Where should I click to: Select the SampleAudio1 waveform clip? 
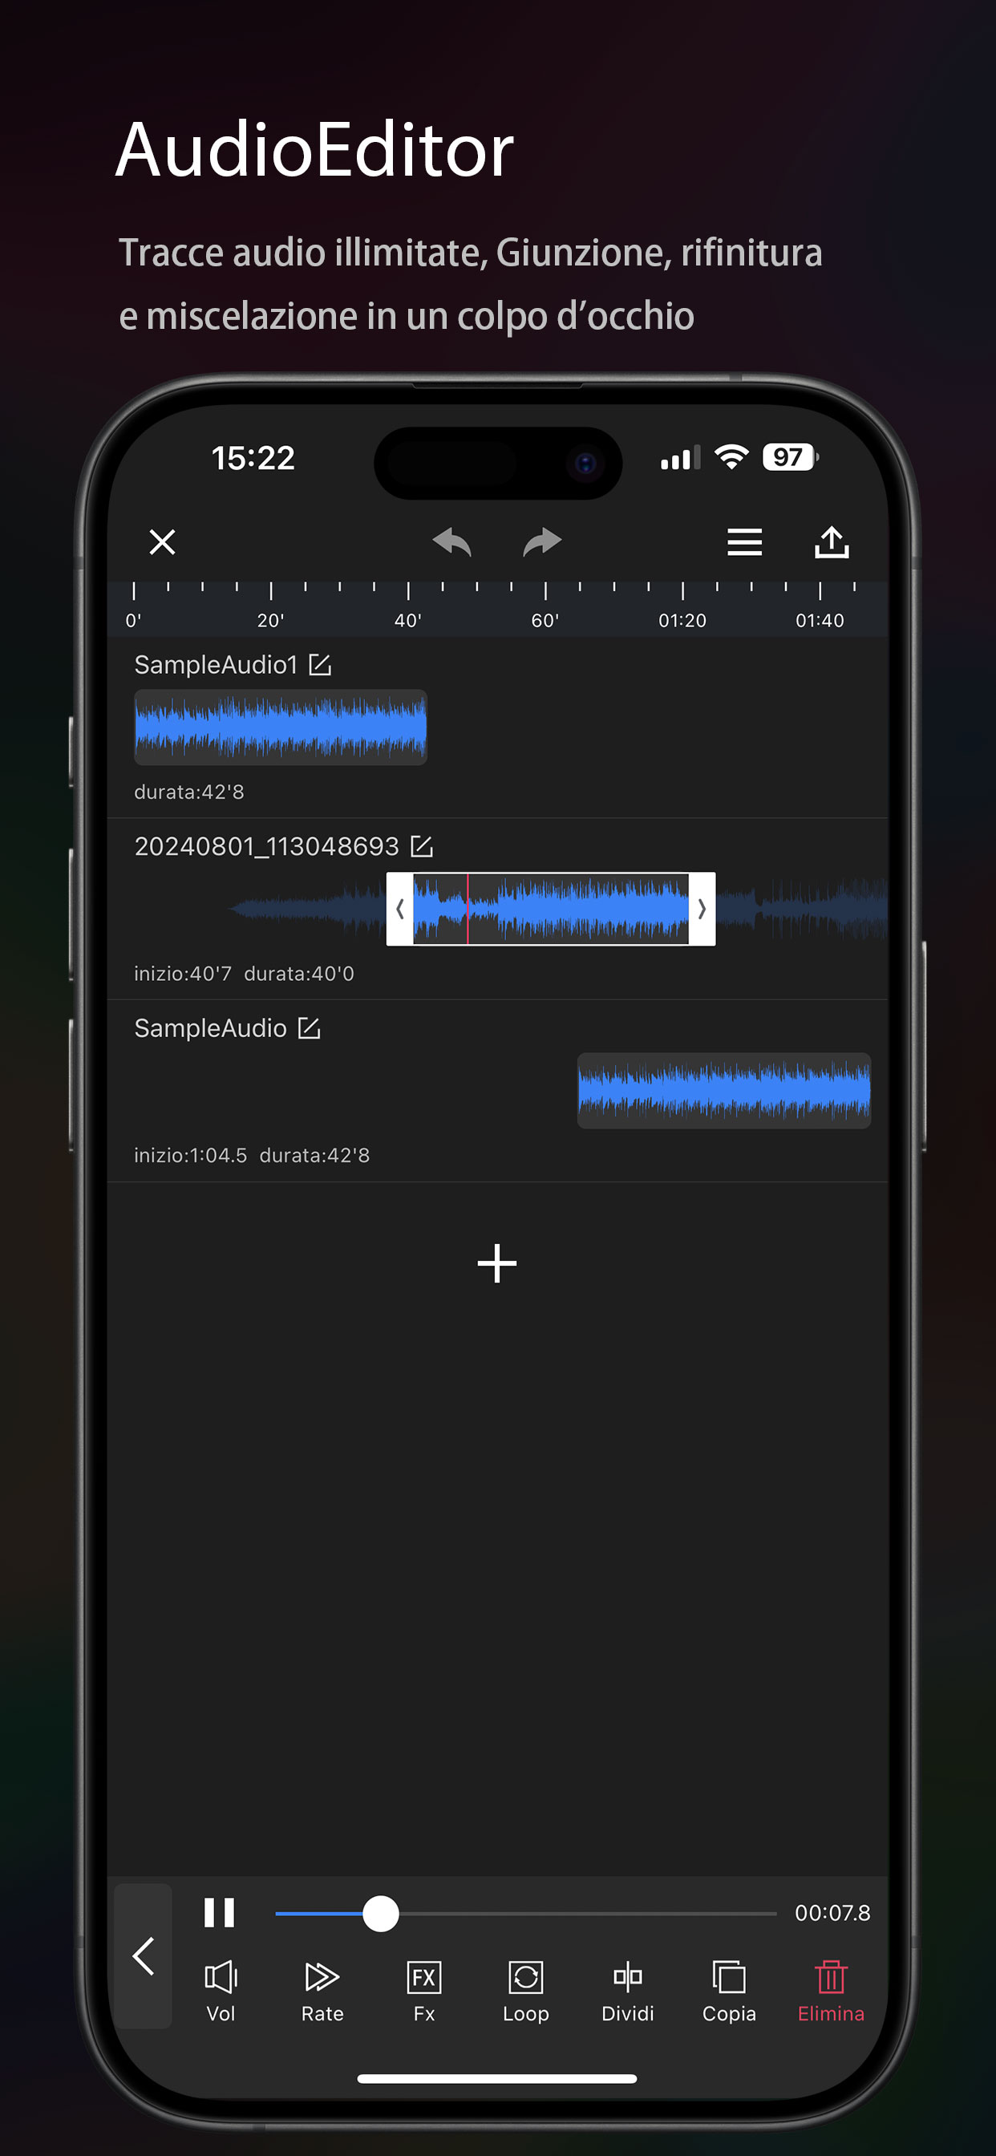coord(281,727)
